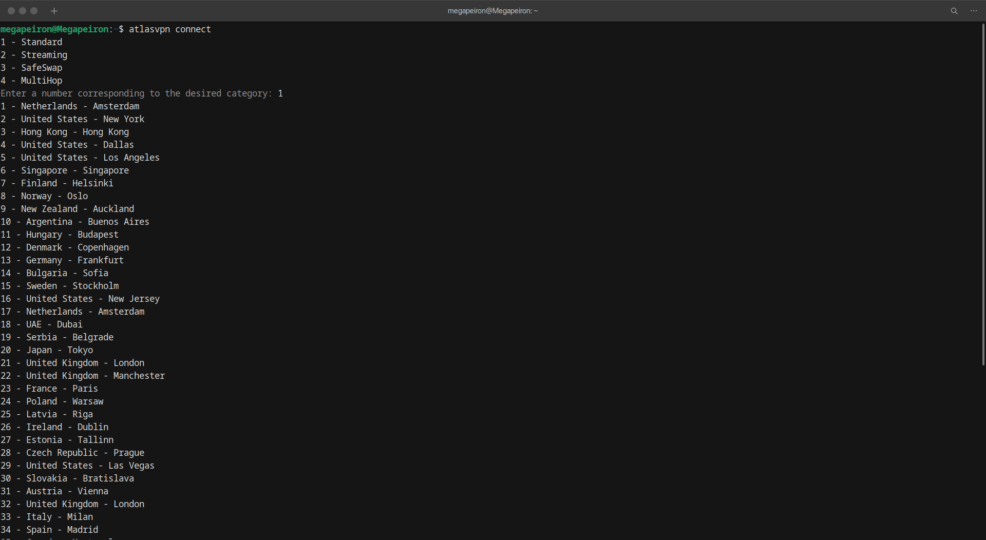Screen dimensions: 986x540
Task: Click line '23 - France - Paris'
Action: [49, 389]
